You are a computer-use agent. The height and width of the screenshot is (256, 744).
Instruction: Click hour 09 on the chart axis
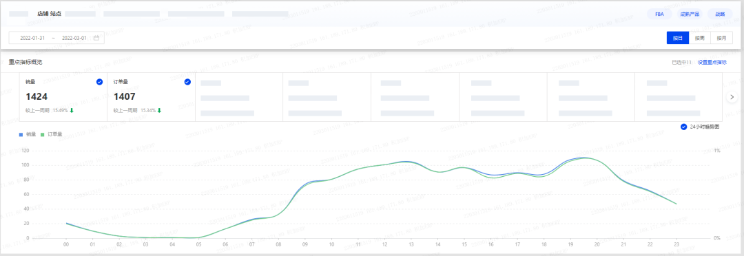pyautogui.click(x=304, y=244)
